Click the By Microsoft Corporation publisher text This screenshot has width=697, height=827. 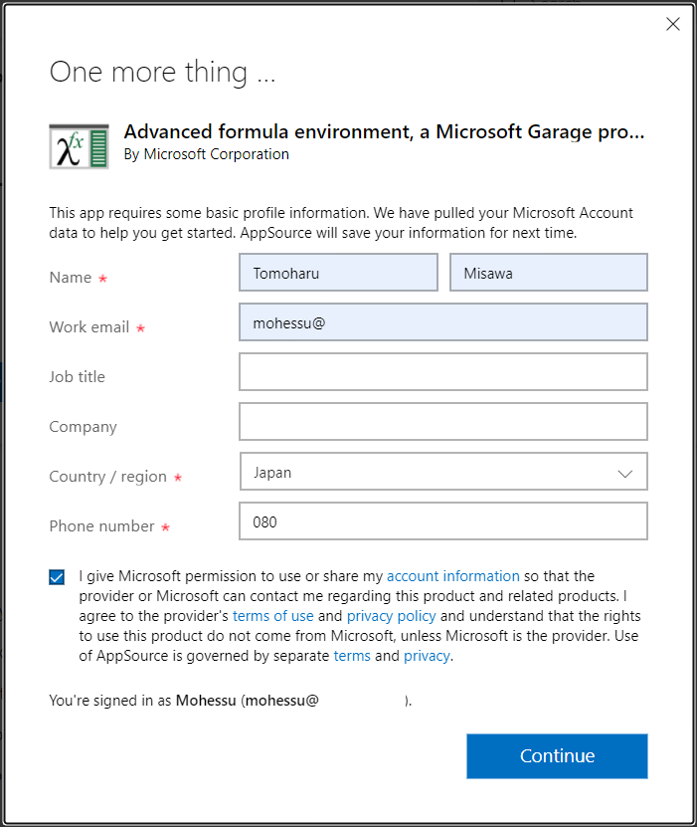point(207,154)
